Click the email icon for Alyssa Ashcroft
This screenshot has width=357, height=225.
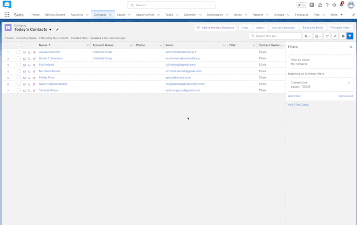tap(25, 52)
